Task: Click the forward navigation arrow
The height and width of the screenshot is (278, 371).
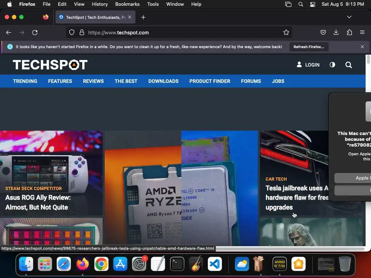Action: 22,32
